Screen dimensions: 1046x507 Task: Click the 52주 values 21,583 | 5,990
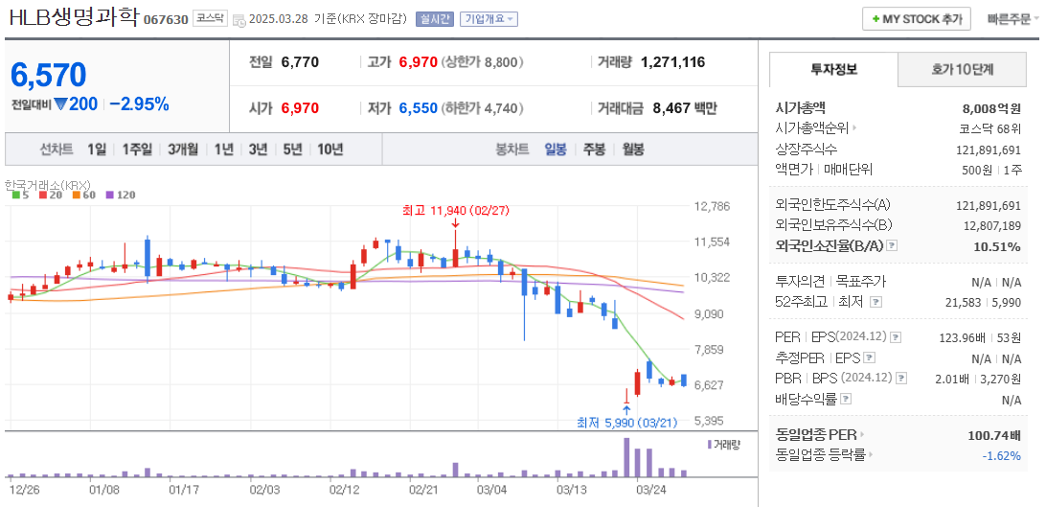984,303
